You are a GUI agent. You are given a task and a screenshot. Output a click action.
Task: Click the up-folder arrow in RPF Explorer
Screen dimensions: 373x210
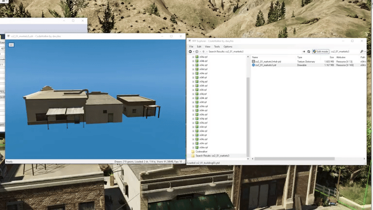pyautogui.click(x=203, y=52)
